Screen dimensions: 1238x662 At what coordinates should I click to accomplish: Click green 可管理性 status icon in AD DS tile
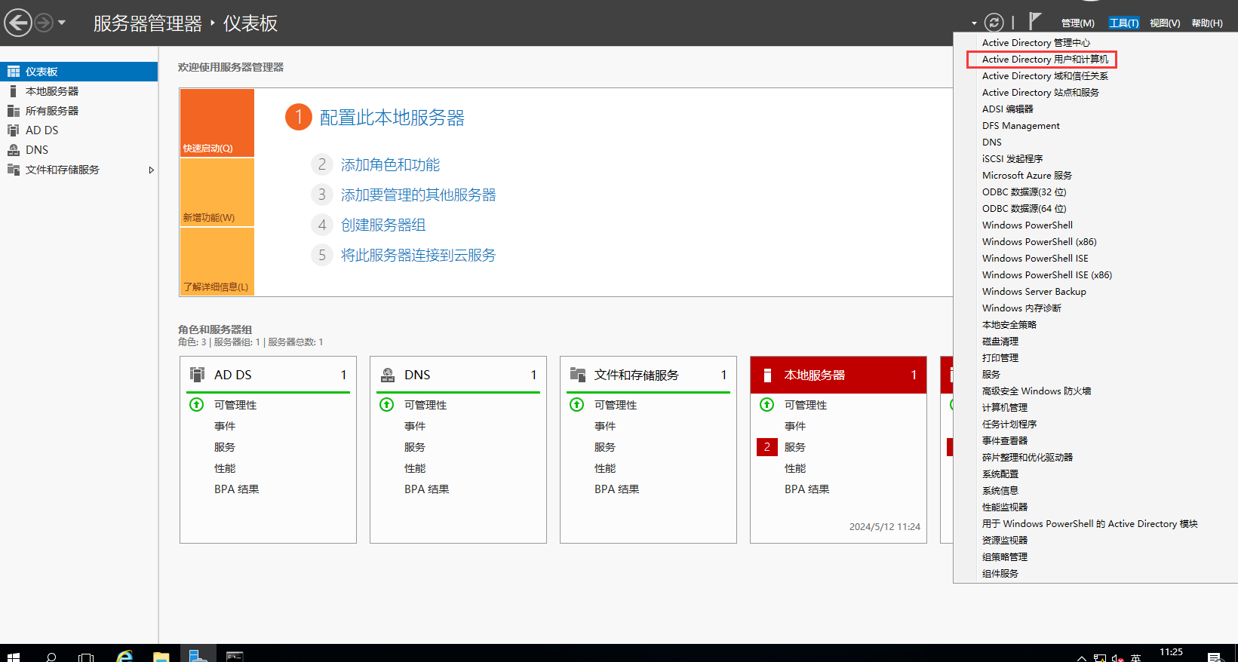click(x=197, y=405)
